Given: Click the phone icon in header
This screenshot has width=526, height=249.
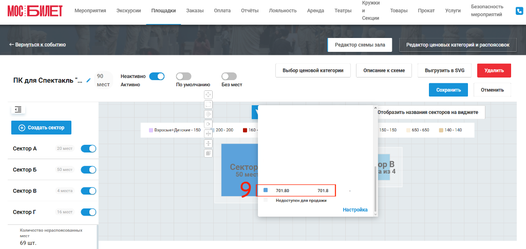Looking at the screenshot, I should pyautogui.click(x=519, y=11).
